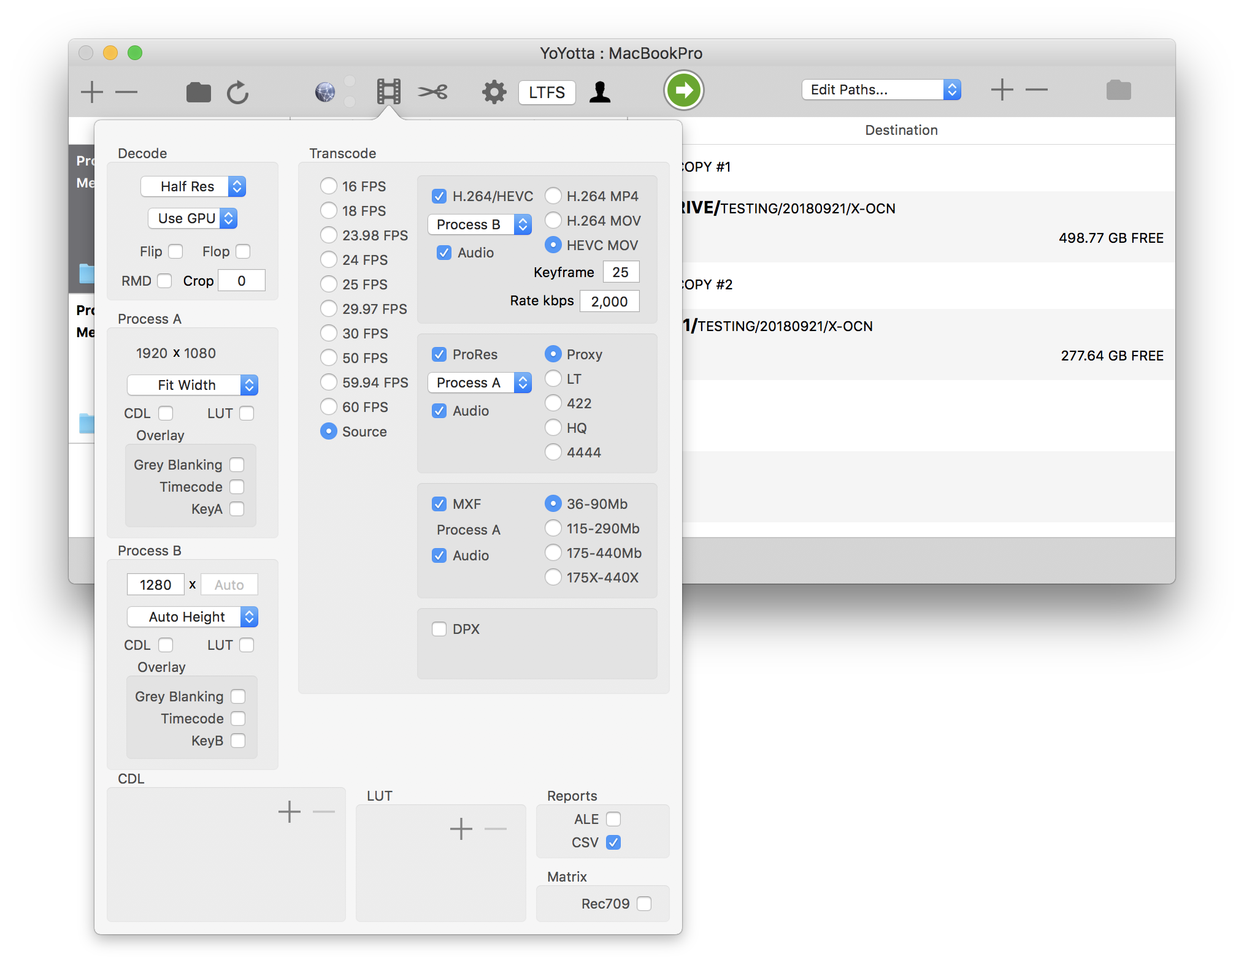The image size is (1244, 976).
Task: Click the Rate kbps field
Action: (x=609, y=301)
